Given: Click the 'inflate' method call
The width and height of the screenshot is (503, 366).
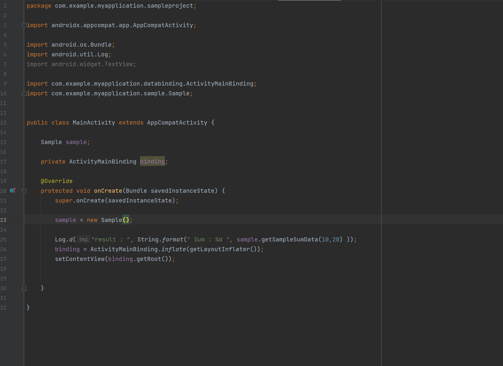Looking at the screenshot, I should pyautogui.click(x=174, y=249).
